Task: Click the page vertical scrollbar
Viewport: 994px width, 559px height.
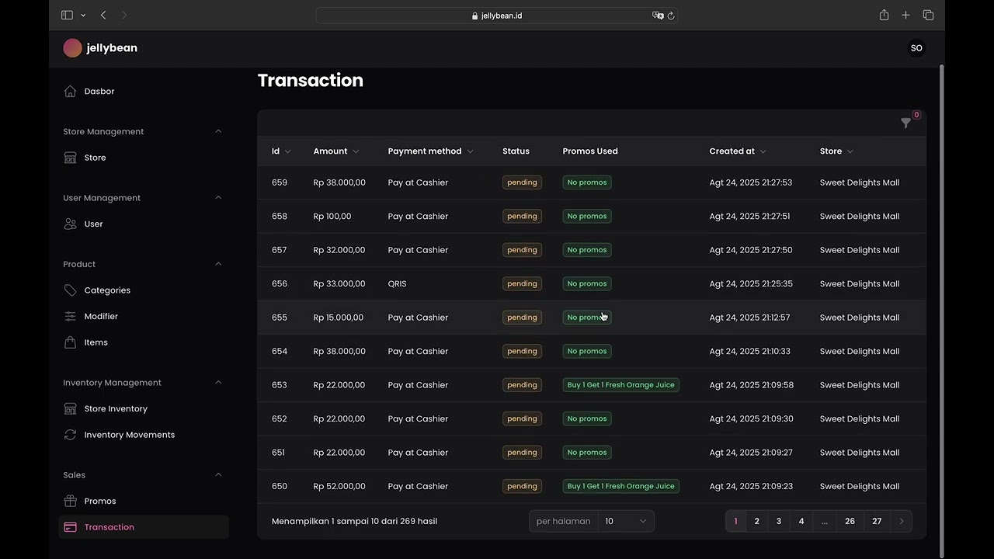Action: (x=942, y=311)
